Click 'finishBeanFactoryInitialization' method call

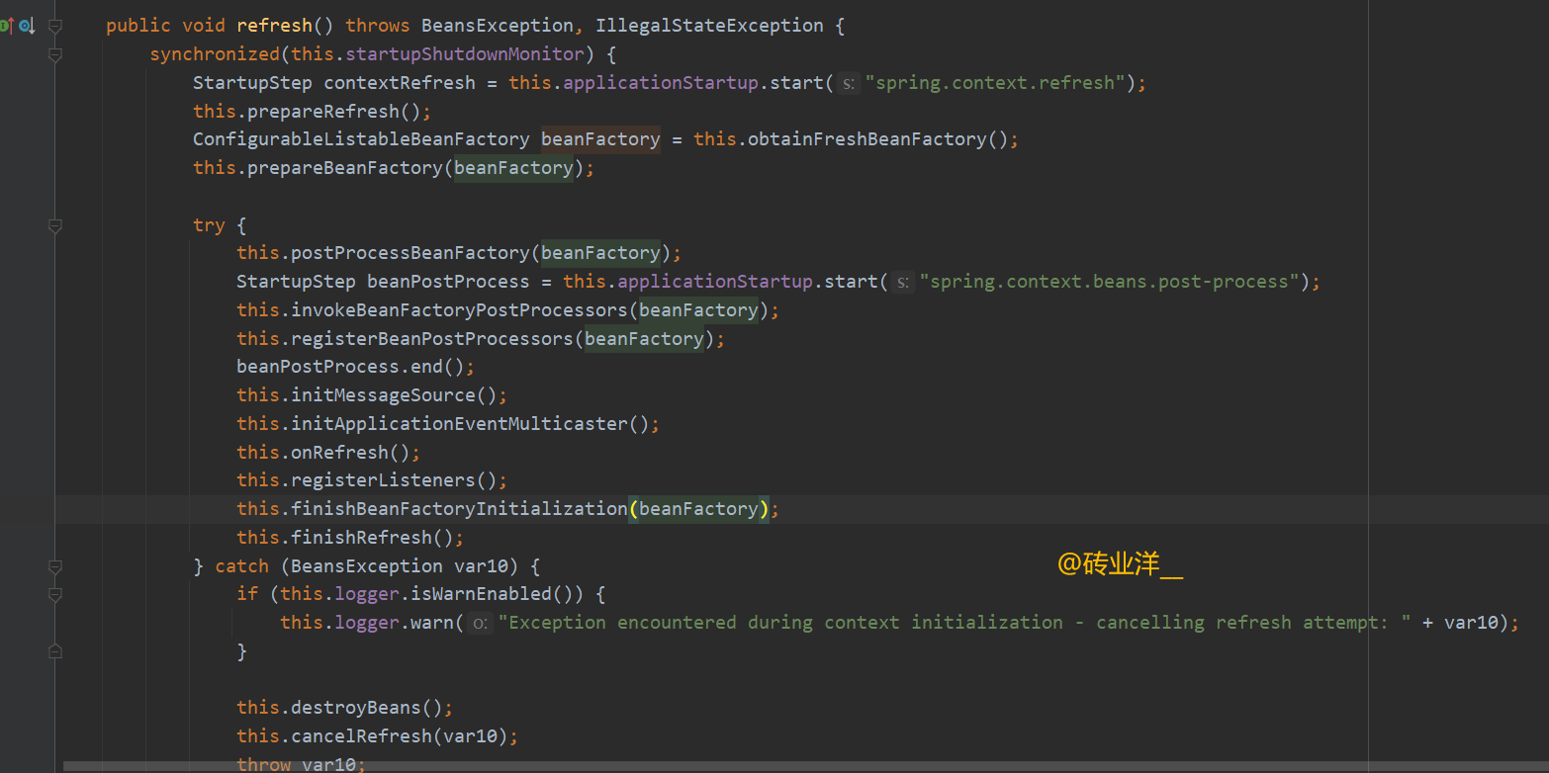pos(459,509)
